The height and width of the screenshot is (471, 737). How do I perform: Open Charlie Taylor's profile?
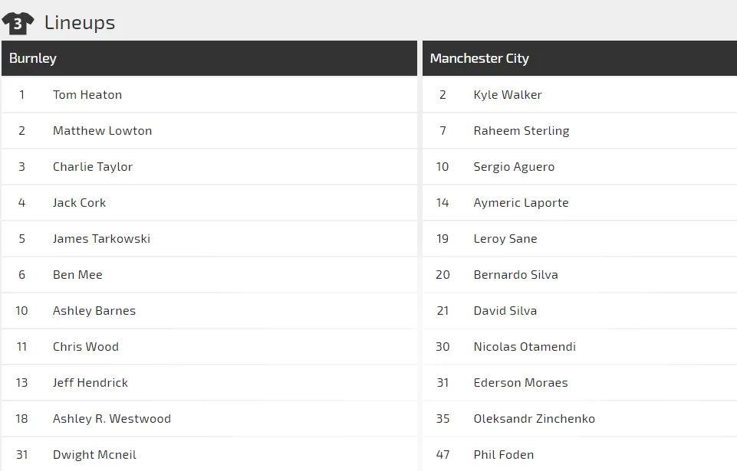pos(93,167)
